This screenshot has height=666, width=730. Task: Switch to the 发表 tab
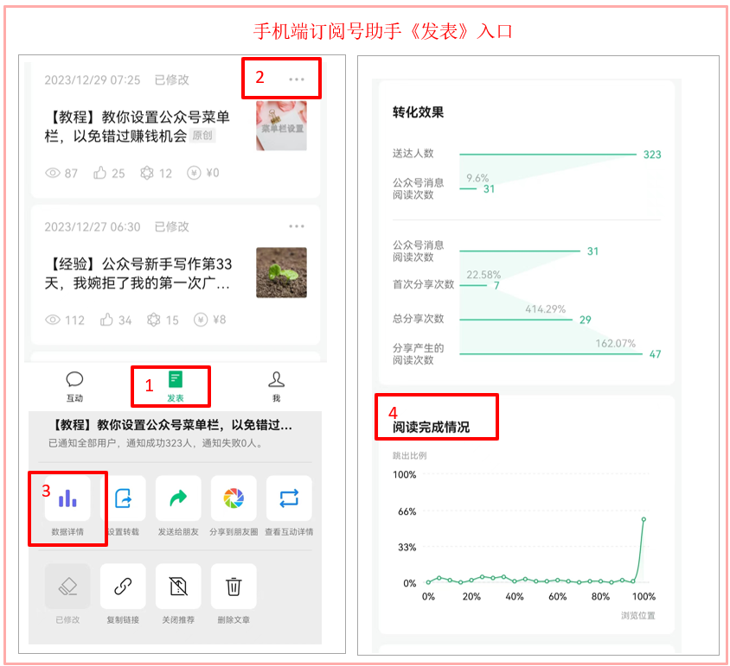point(176,386)
